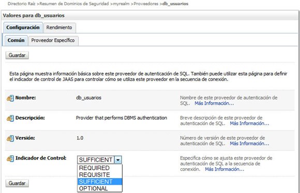300x193 pixels.
Task: Go to Proveedores breadcrumb
Action: [x=146, y=4]
